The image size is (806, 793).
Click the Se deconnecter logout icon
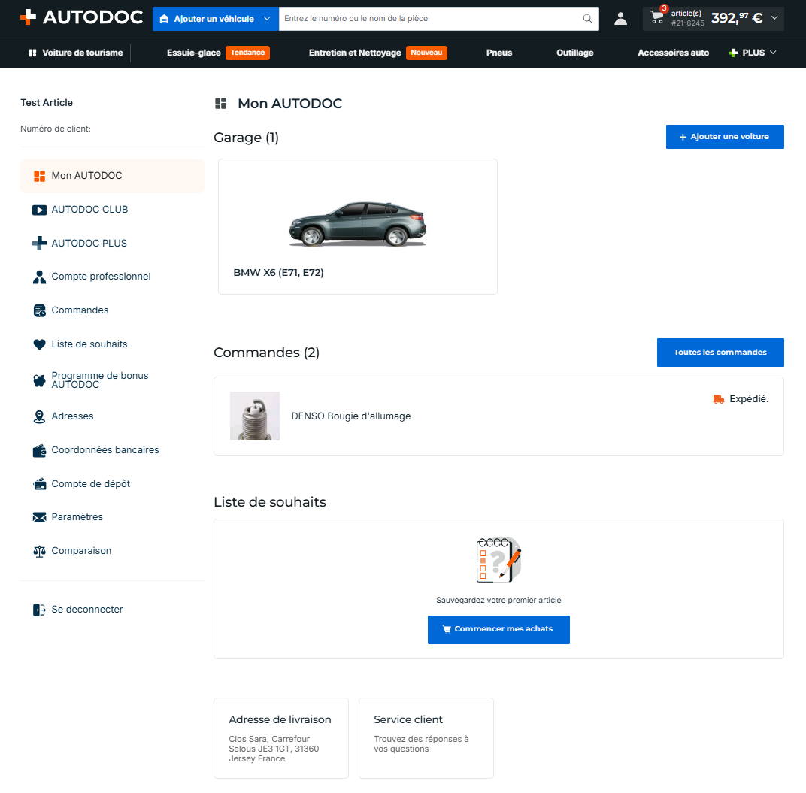tap(39, 610)
